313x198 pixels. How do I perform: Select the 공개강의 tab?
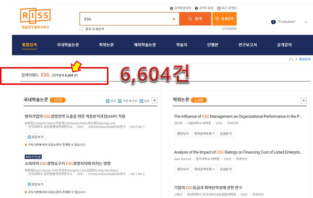click(x=284, y=45)
